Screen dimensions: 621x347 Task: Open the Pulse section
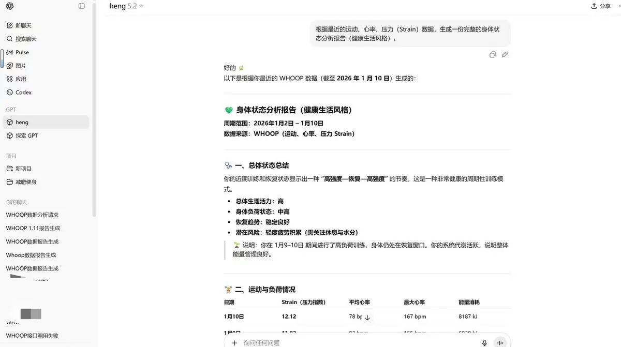coord(46,52)
